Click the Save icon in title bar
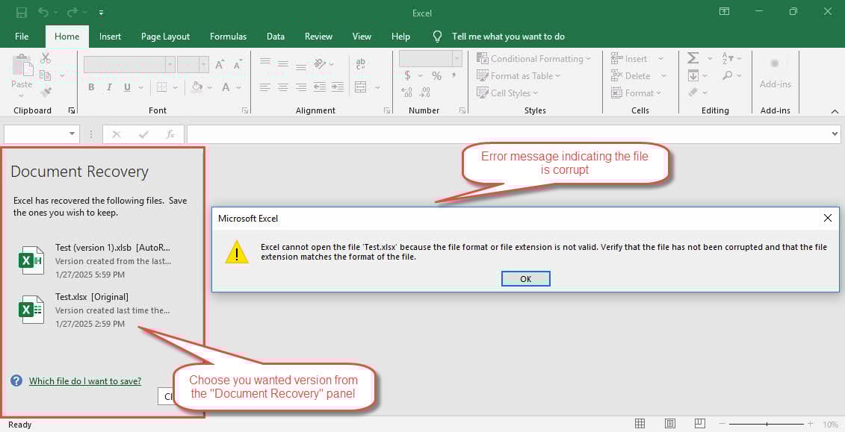 tap(22, 13)
